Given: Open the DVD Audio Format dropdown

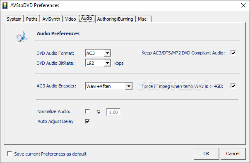Looking at the screenshot, I should tap(107, 53).
